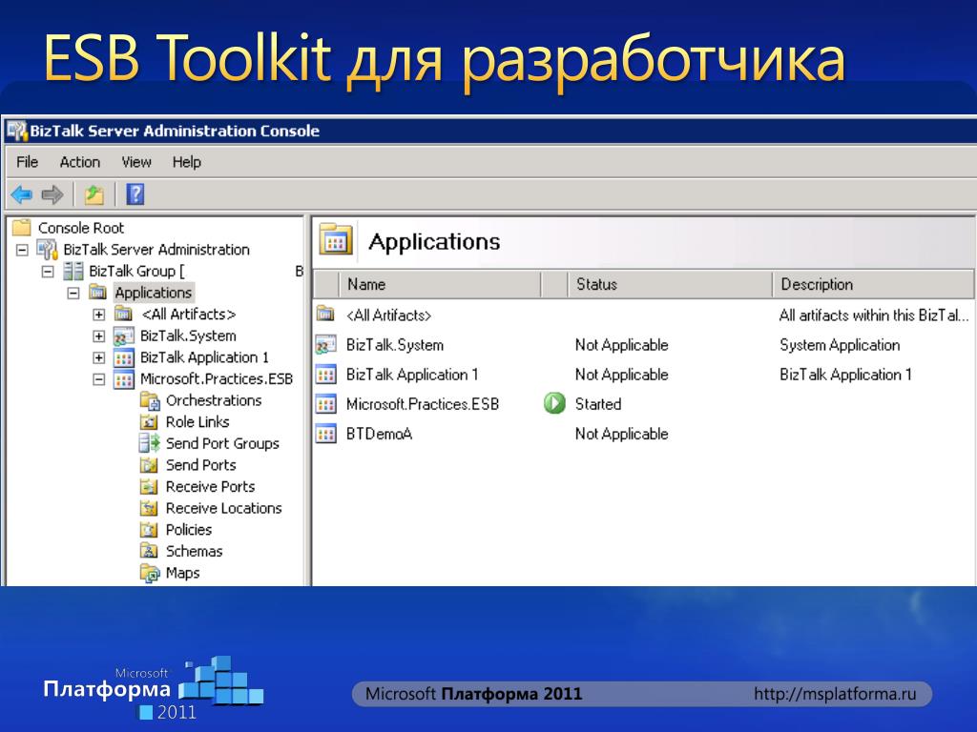Image resolution: width=977 pixels, height=732 pixels.
Task: Select Microsoft.Practices.ESB name in list
Action: coord(423,404)
